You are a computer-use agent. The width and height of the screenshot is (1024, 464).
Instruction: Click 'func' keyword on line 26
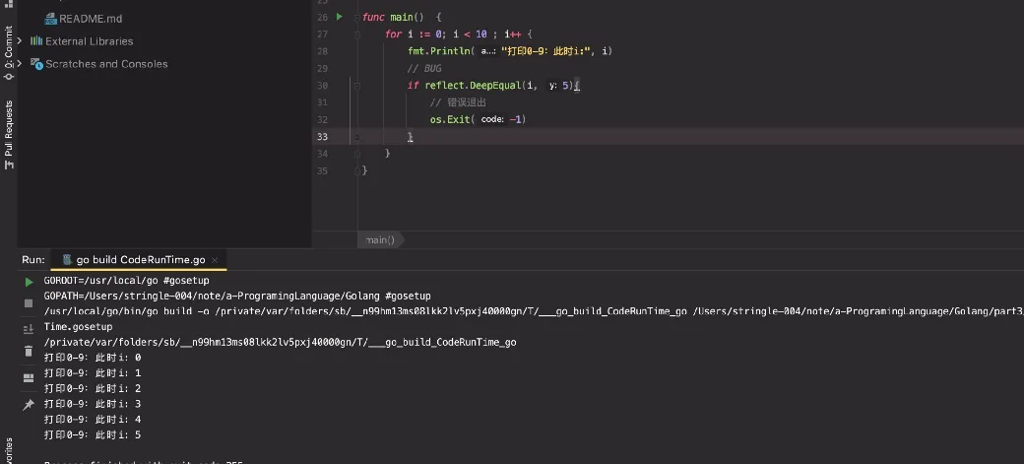pos(373,17)
